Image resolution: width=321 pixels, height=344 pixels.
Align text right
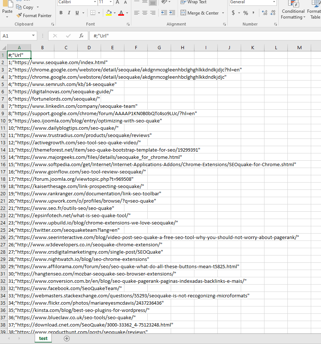[153, 13]
